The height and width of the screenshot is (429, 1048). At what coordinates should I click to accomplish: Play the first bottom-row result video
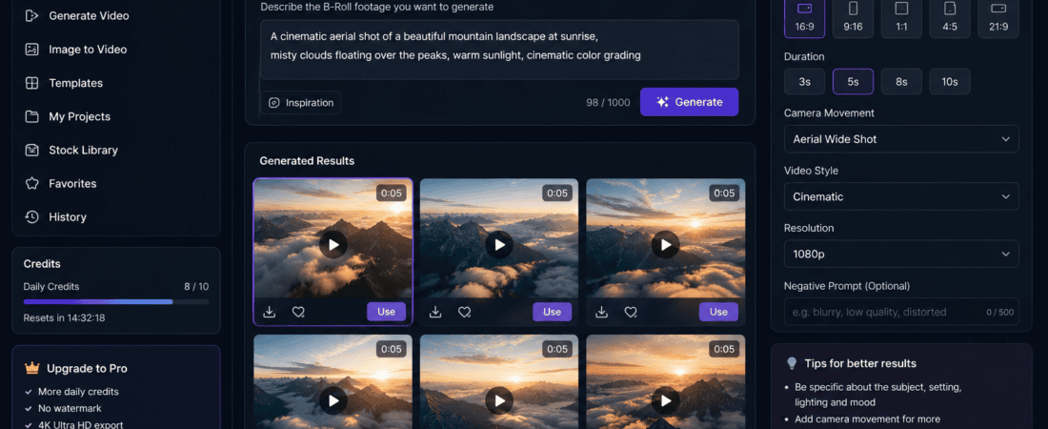pos(333,401)
